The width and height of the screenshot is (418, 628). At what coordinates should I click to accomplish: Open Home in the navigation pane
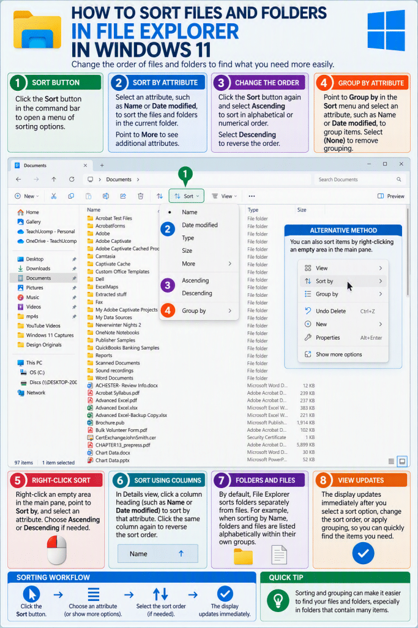pyautogui.click(x=28, y=212)
